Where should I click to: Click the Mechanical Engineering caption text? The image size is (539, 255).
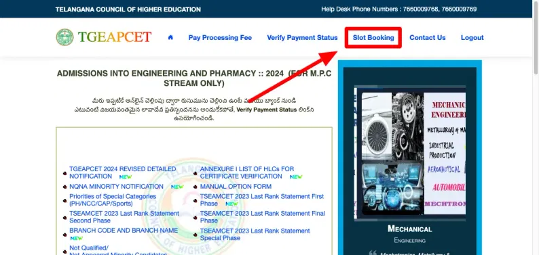coord(410,234)
